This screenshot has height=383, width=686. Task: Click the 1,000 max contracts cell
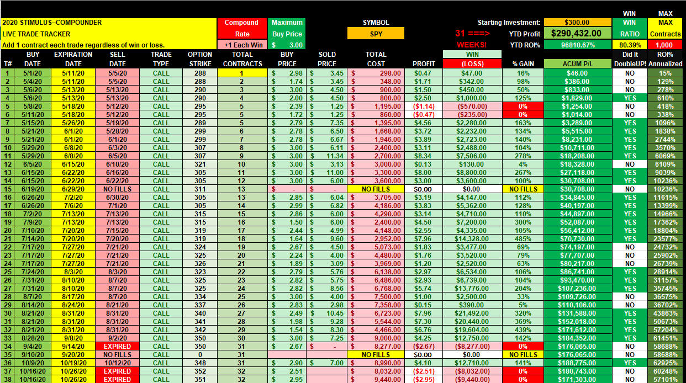pos(666,45)
